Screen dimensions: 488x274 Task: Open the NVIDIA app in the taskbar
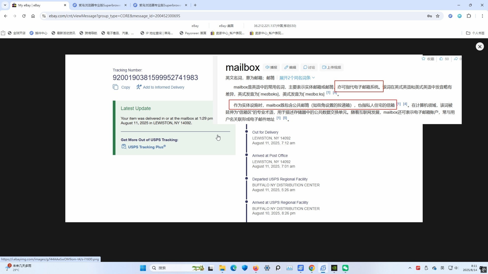[334, 268]
